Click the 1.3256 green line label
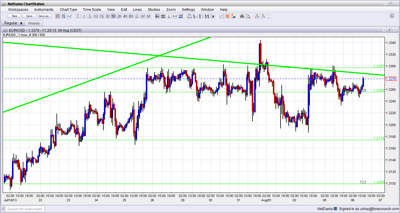This screenshot has height=213, width=400. point(379,90)
